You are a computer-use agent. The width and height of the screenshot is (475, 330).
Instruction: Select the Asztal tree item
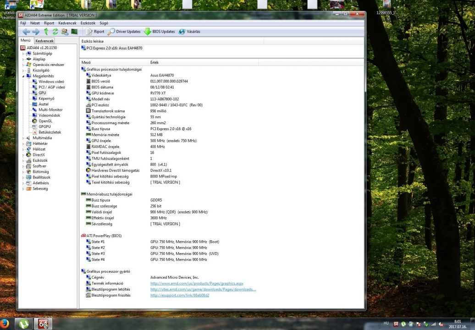(x=43, y=104)
